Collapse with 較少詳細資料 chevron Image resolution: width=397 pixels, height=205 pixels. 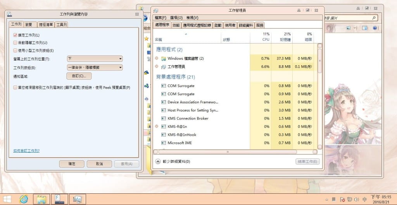coord(158,162)
